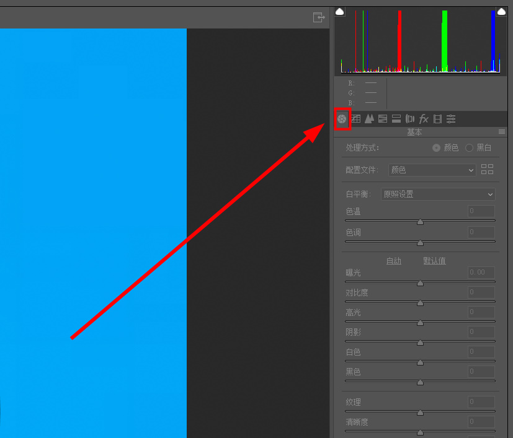The image size is (513, 438).
Task: Click the 自动 link
Action: pyautogui.click(x=394, y=261)
